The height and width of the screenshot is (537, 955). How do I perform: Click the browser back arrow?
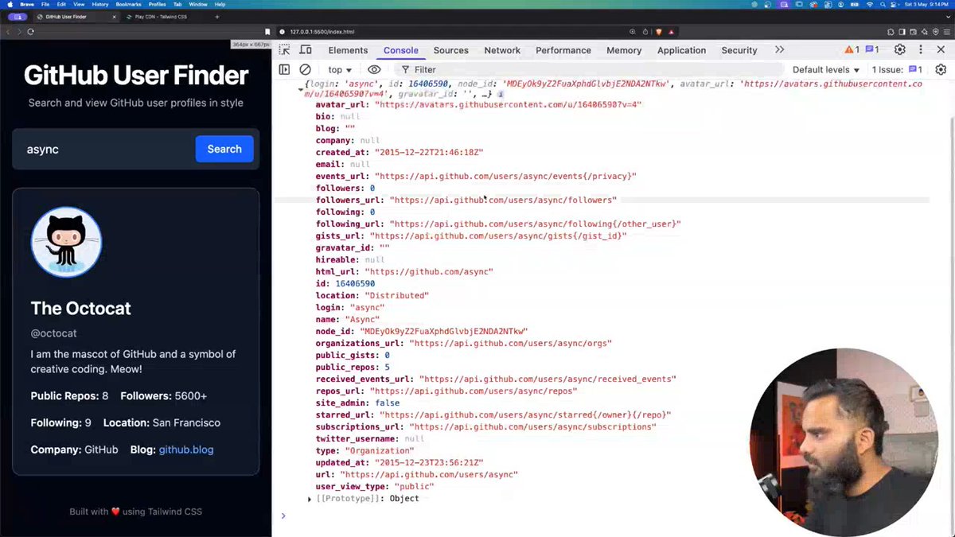tap(9, 32)
